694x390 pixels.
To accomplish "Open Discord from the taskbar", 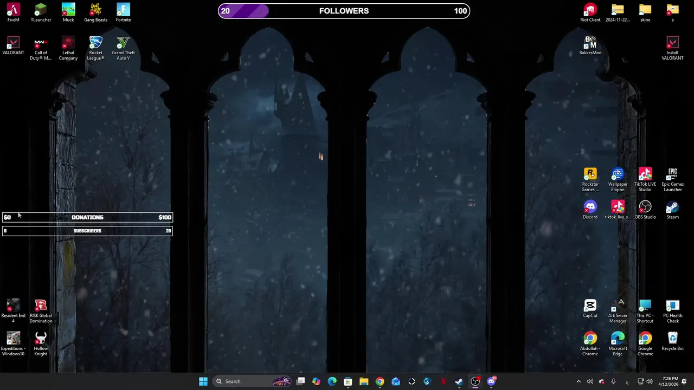I will point(491,381).
